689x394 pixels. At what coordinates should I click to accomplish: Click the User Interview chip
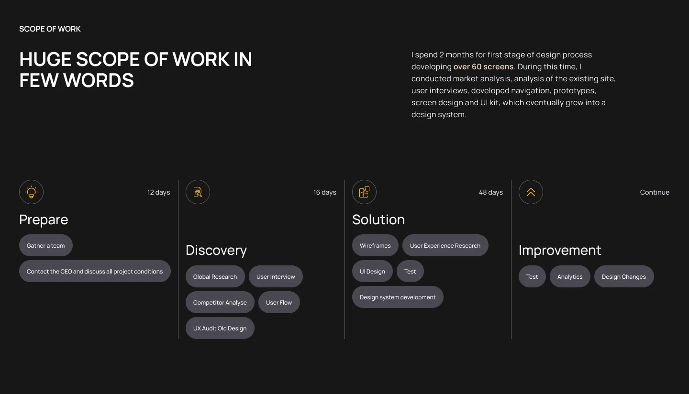click(276, 276)
